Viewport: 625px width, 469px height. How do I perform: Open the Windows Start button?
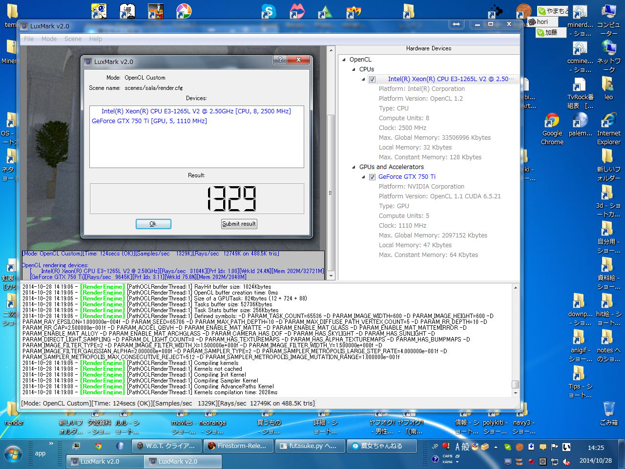click(13, 454)
